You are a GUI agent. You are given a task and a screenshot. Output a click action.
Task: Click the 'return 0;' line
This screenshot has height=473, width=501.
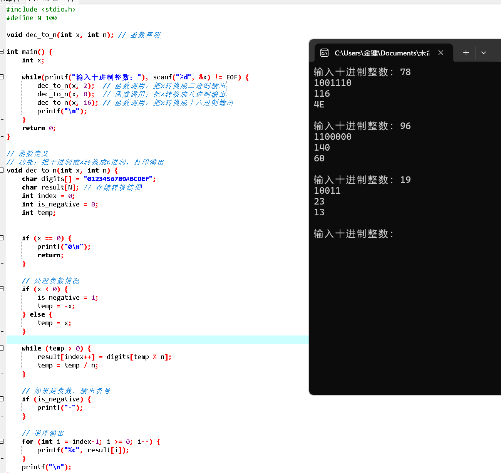39,128
